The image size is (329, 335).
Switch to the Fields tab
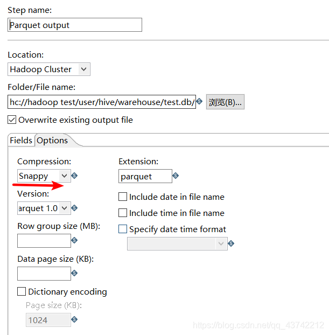pyautogui.click(x=21, y=141)
